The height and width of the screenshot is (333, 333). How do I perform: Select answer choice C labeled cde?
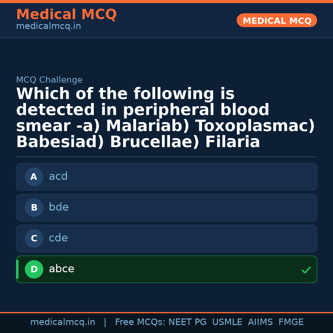(166, 238)
